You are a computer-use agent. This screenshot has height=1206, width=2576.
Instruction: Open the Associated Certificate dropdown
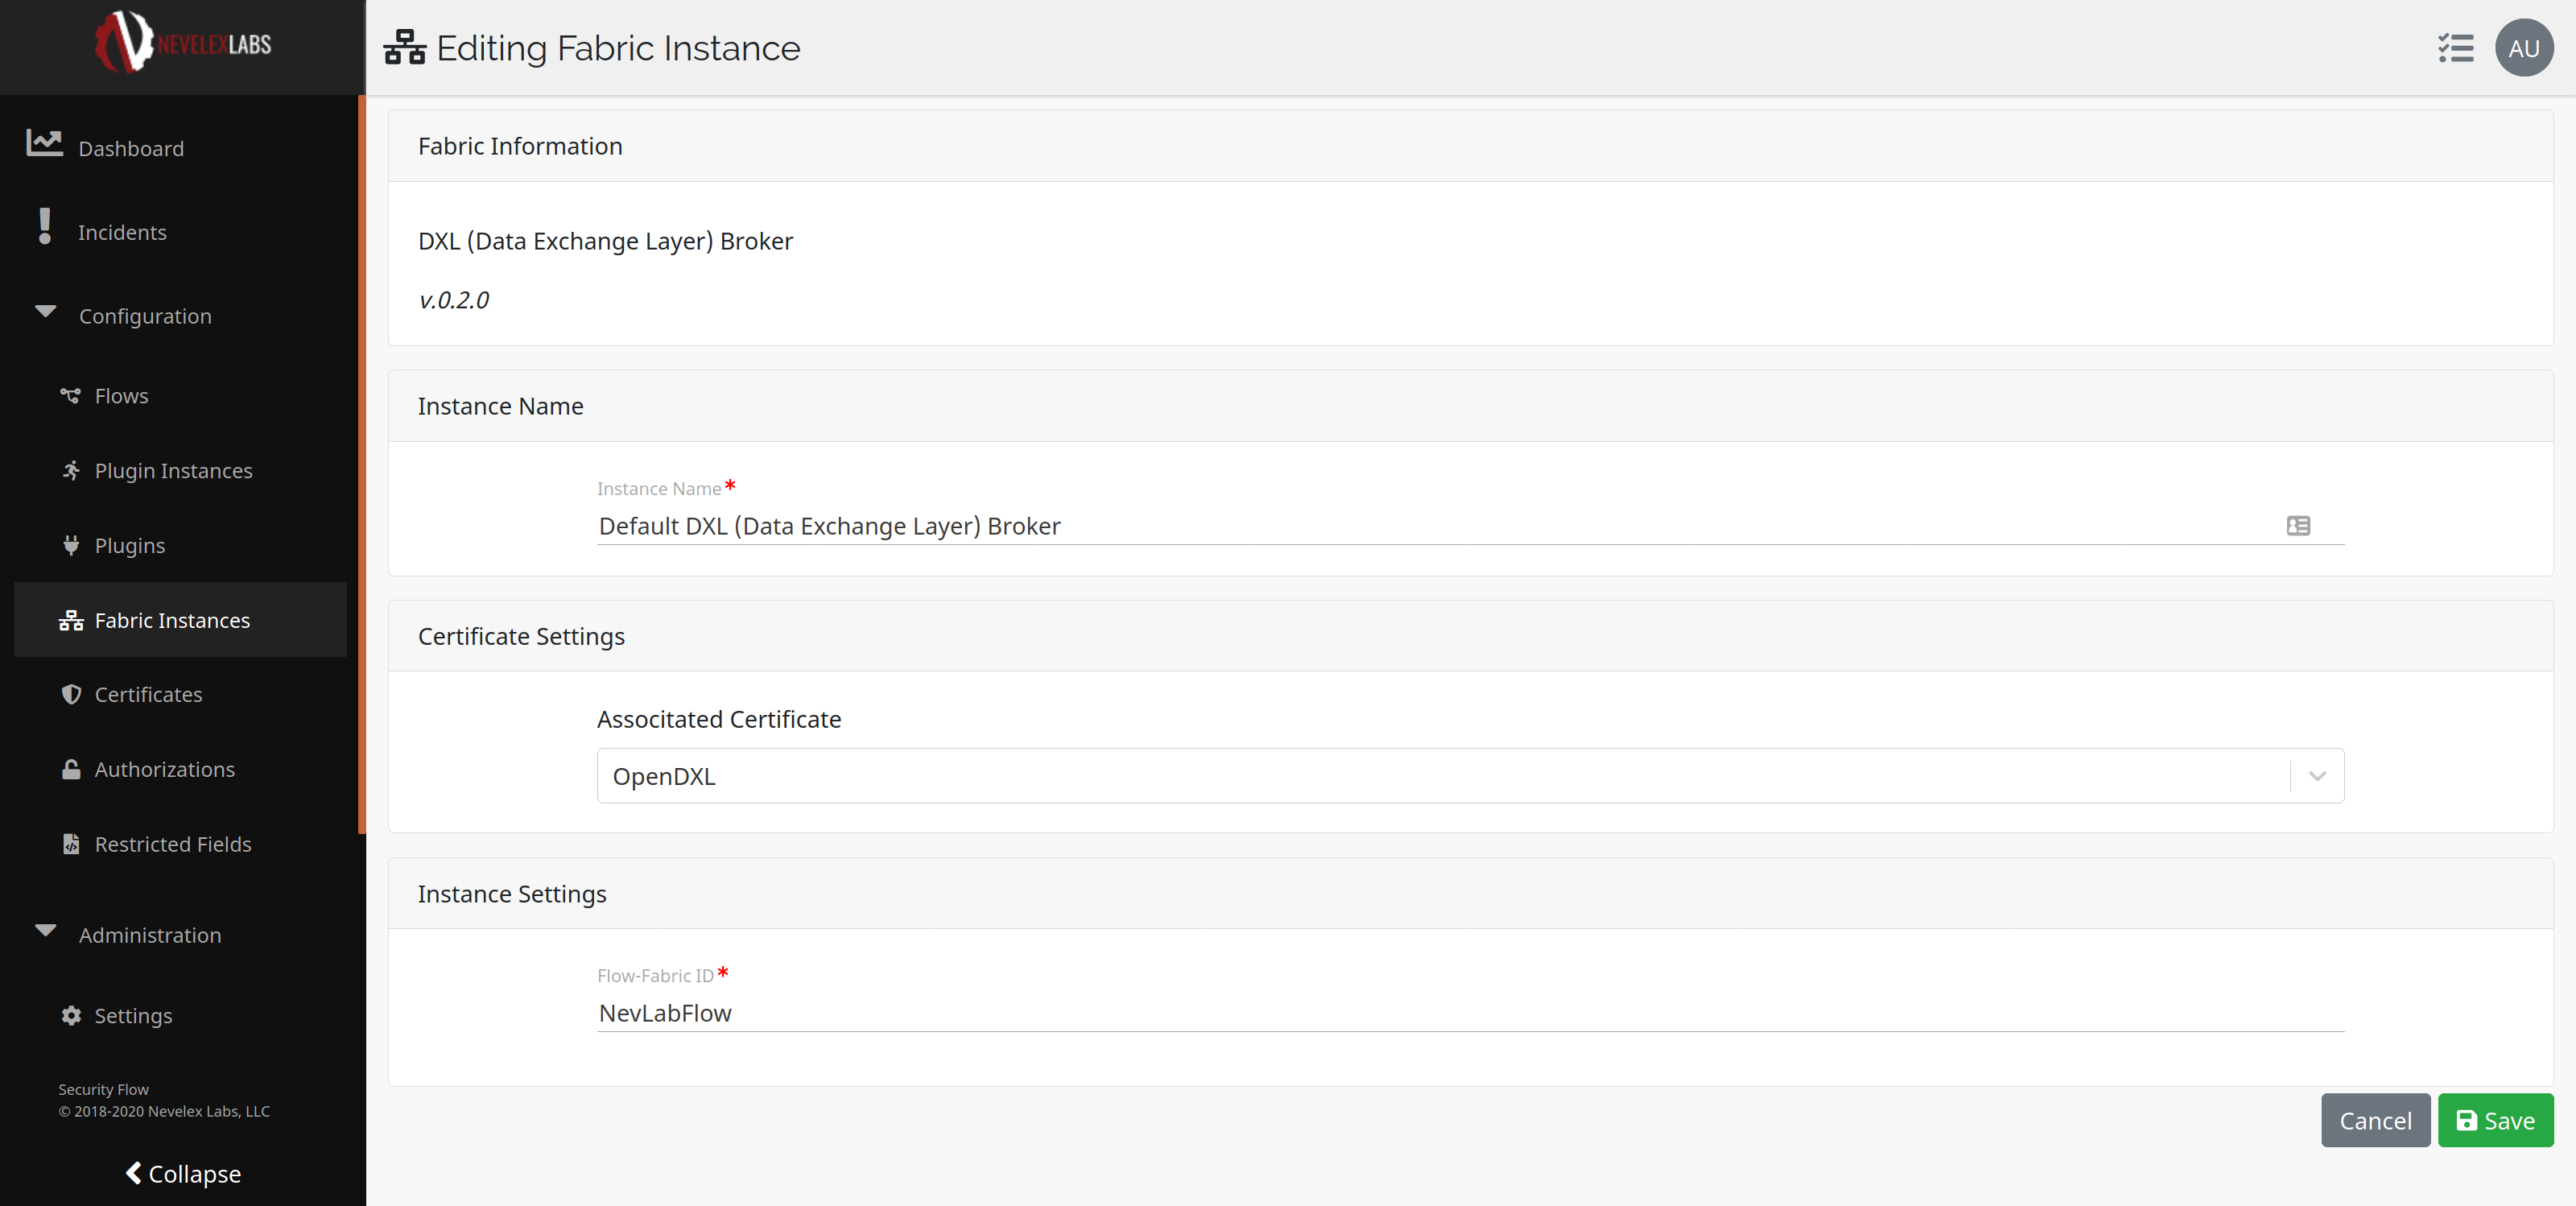[x=2316, y=776]
